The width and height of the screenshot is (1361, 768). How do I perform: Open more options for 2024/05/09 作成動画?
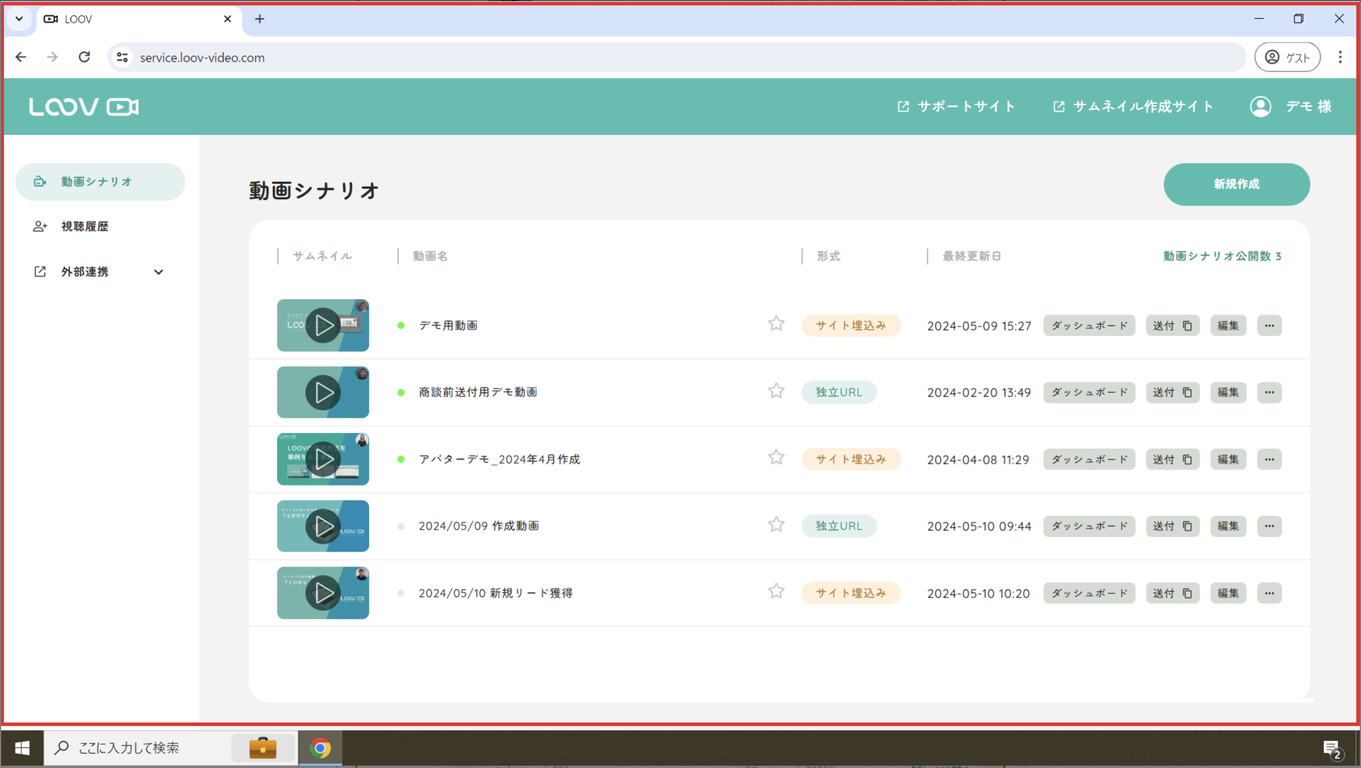point(1269,526)
